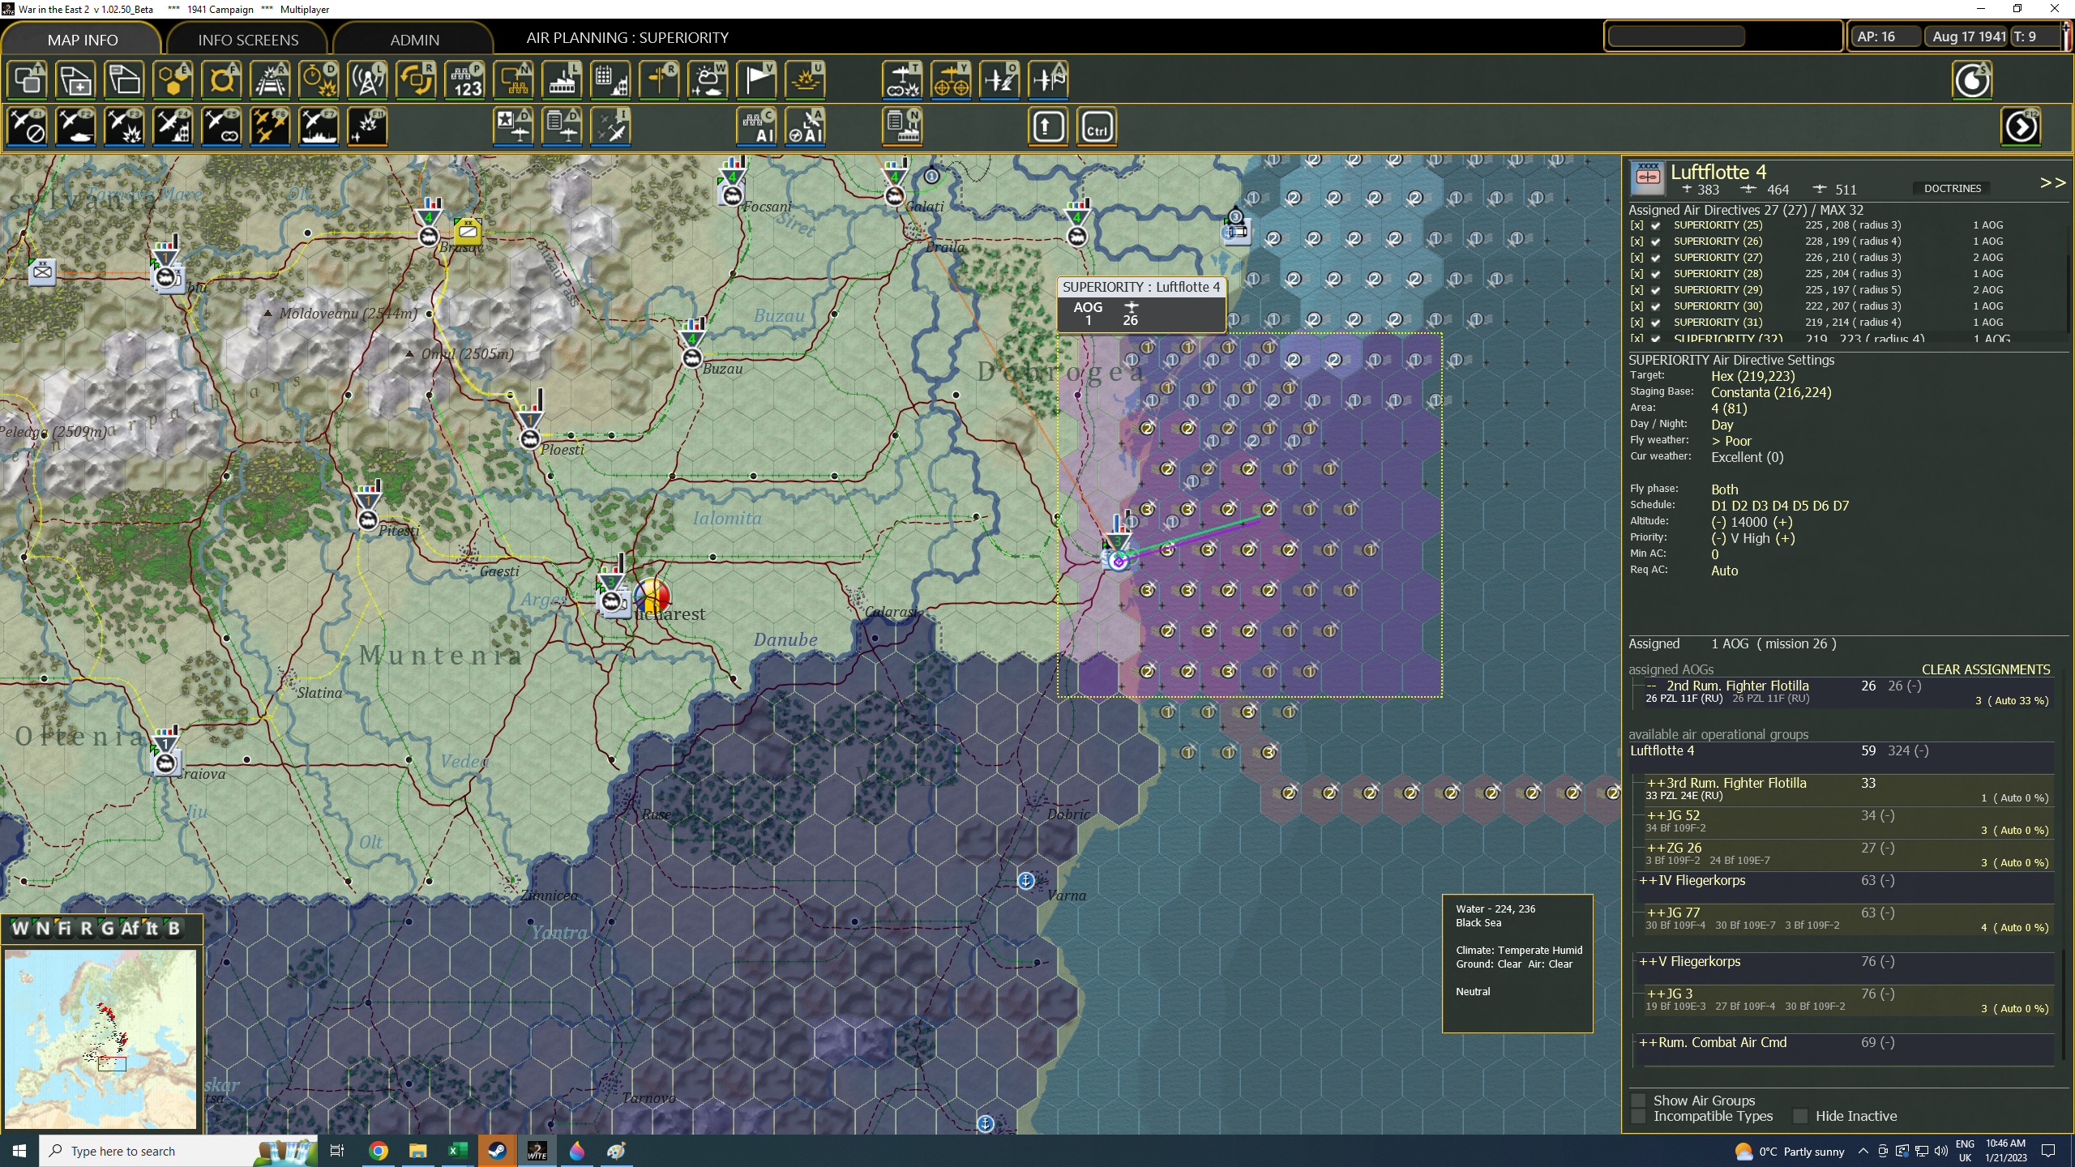Open the ADMIN tab
This screenshot has height=1167, width=2075.
414,39
